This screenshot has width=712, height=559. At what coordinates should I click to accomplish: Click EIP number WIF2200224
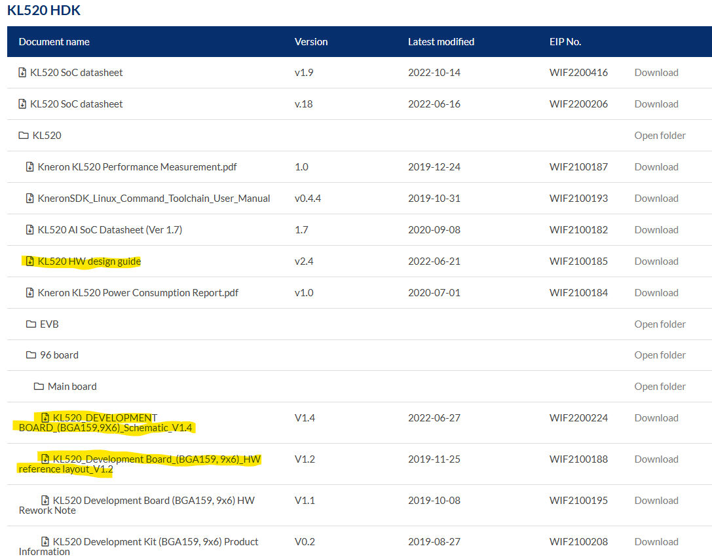click(578, 417)
